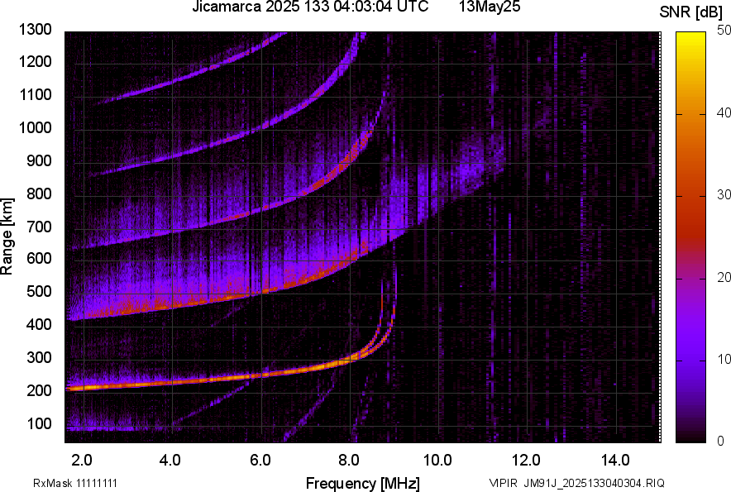Click the range tick label '500'

click(39, 292)
